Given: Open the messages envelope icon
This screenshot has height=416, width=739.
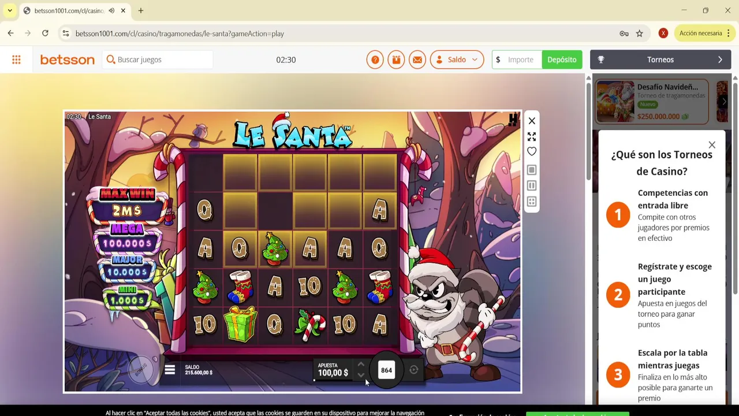Looking at the screenshot, I should pos(417,60).
